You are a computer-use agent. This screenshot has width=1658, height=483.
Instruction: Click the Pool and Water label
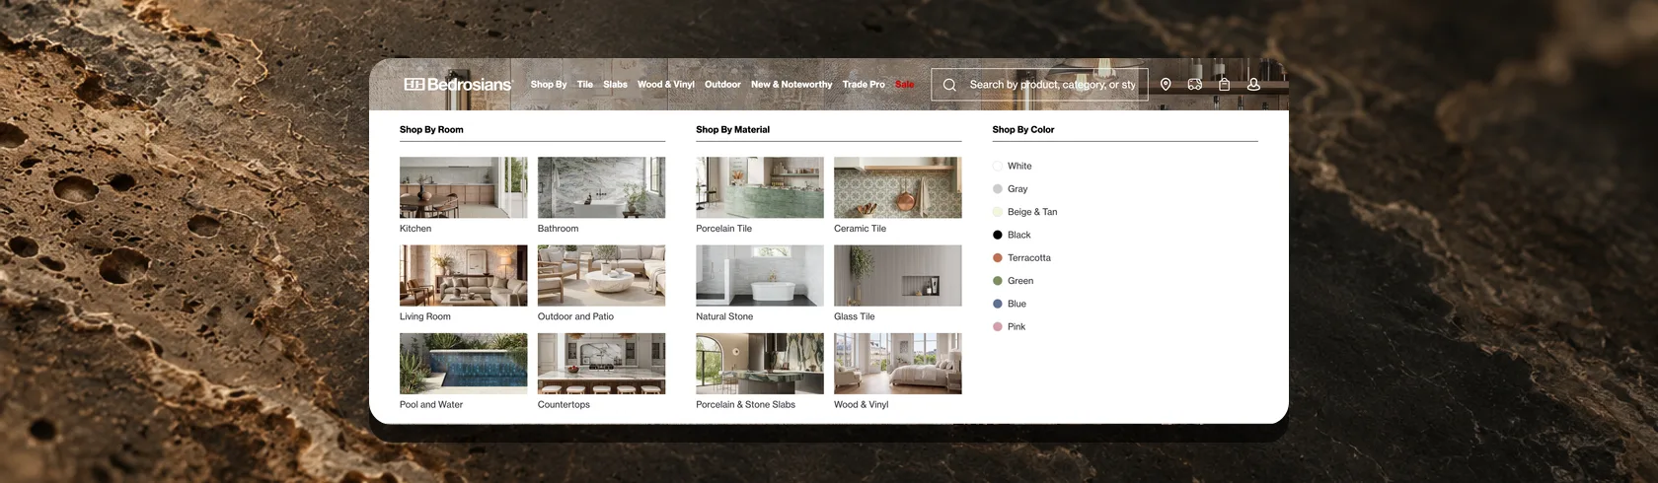point(431,405)
